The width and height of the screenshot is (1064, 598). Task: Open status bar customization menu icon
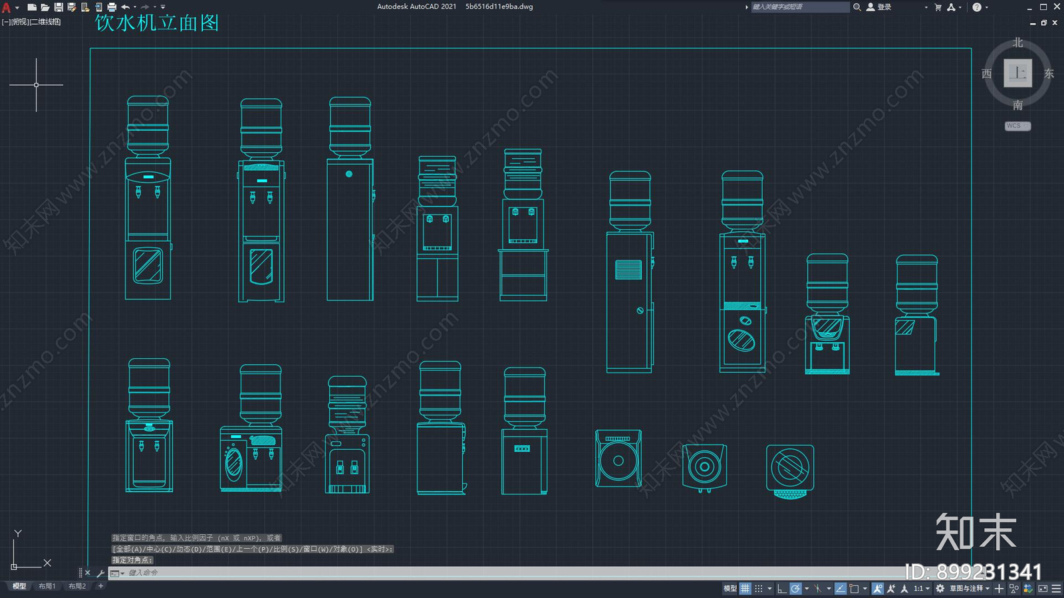coord(1057,588)
